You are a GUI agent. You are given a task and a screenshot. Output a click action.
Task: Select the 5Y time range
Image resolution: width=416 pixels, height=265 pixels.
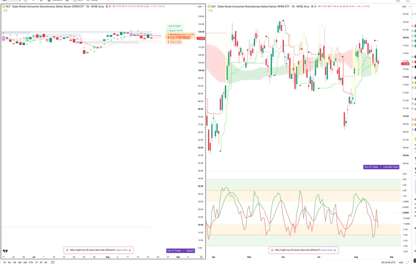[x=41, y=263]
